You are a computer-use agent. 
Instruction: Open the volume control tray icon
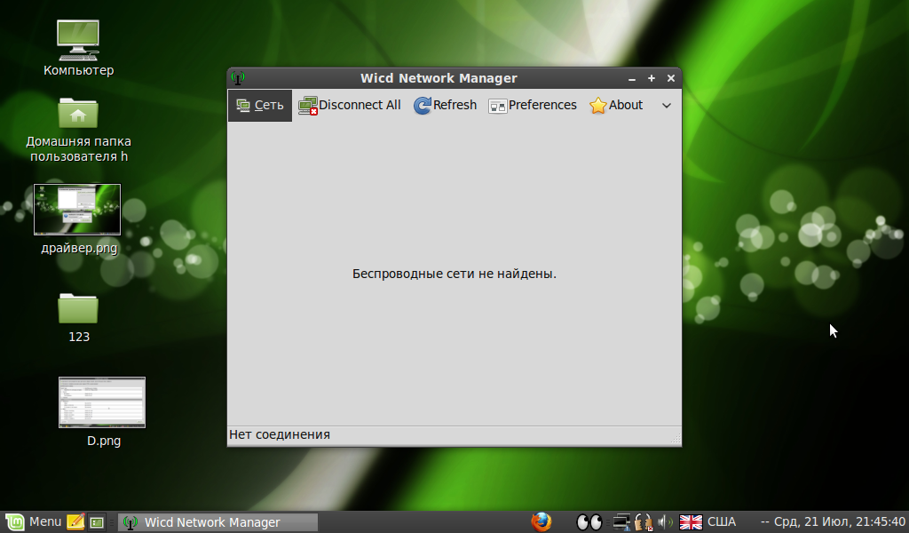665,522
